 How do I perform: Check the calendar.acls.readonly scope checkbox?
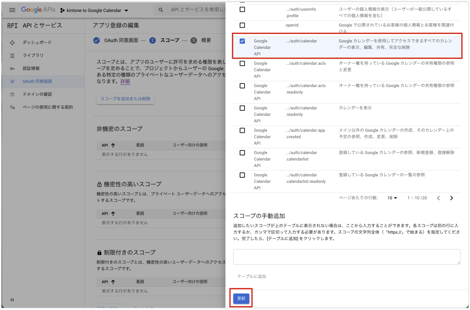[242, 86]
